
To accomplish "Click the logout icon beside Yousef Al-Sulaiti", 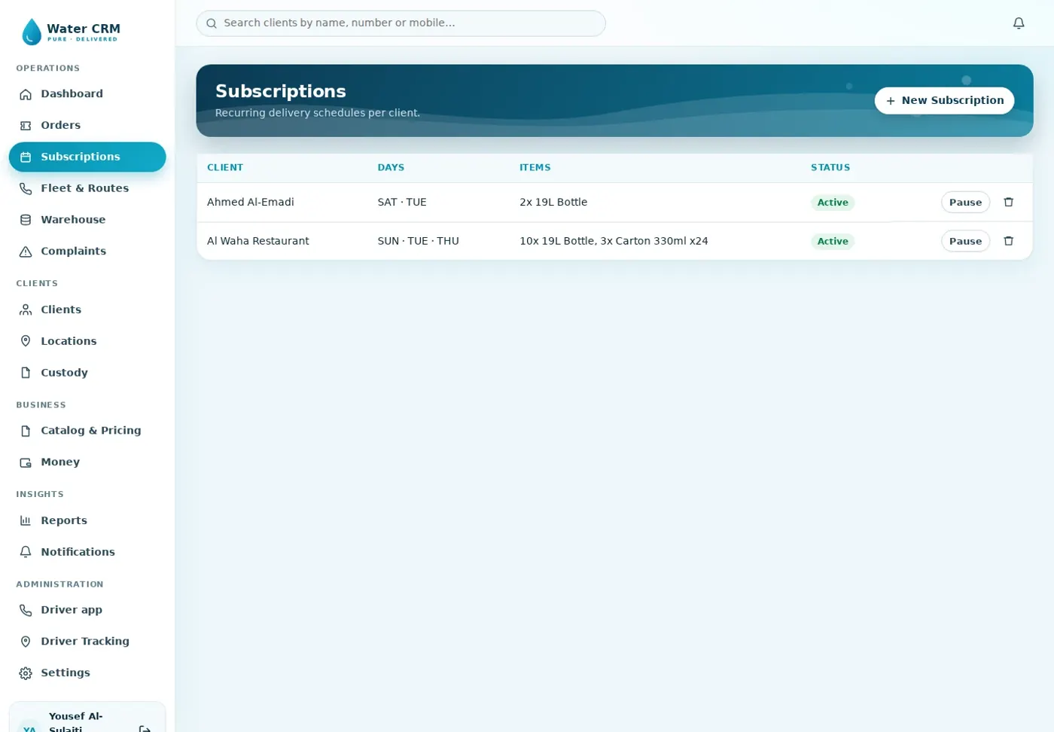I will tap(145, 729).
